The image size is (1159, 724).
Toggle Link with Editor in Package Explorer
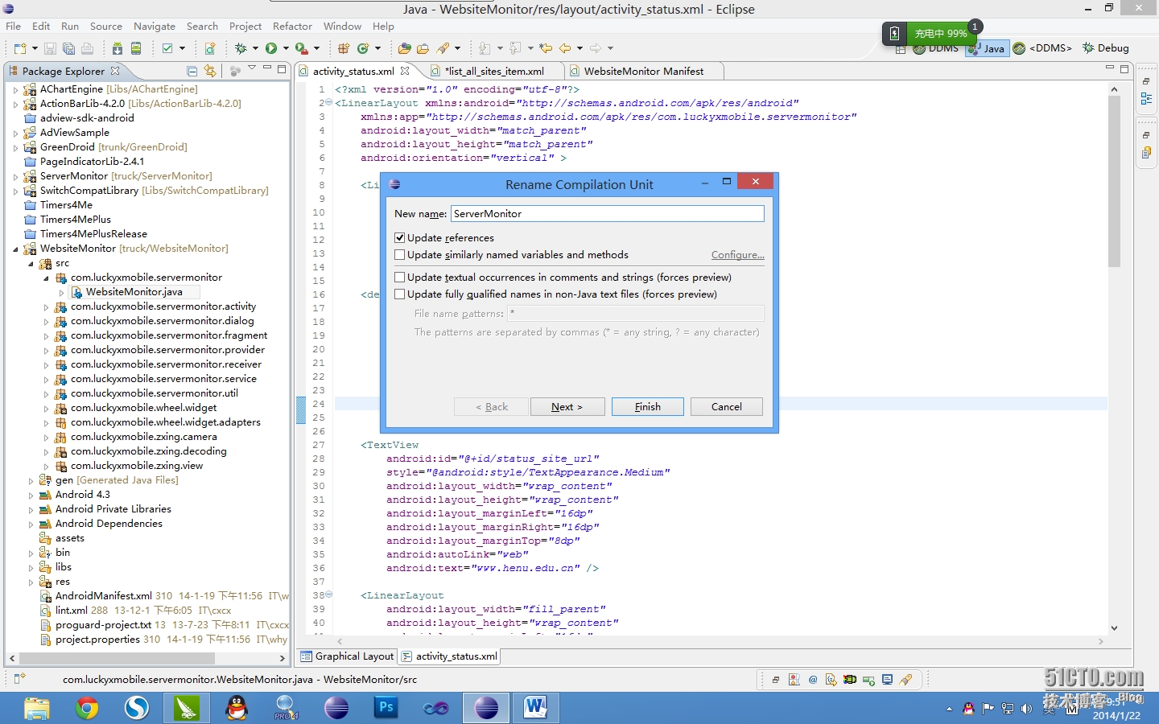click(210, 71)
